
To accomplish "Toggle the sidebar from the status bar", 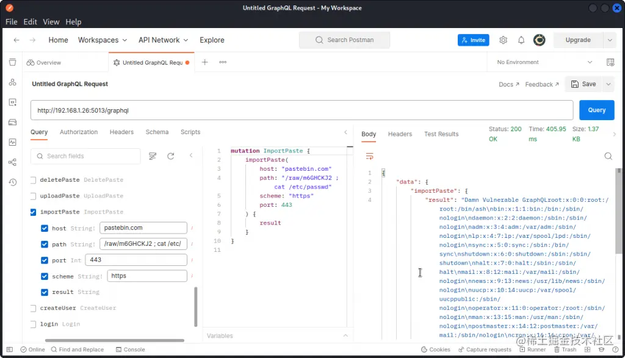I will (x=10, y=349).
